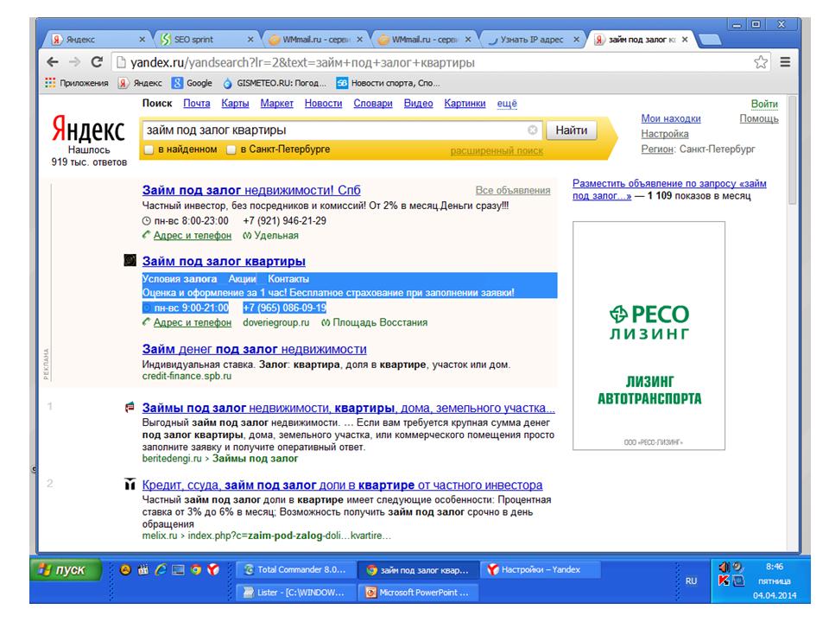Open the Займ денег под залог недвижимости ad
Screen dimensions: 829x622
pyautogui.click(x=254, y=349)
